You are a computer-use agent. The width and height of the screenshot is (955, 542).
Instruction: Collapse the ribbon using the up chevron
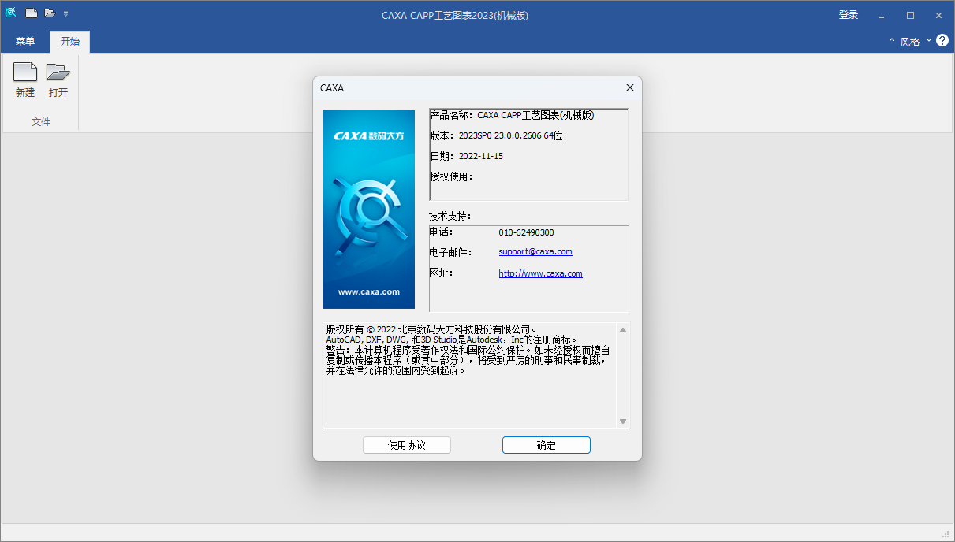(x=892, y=41)
